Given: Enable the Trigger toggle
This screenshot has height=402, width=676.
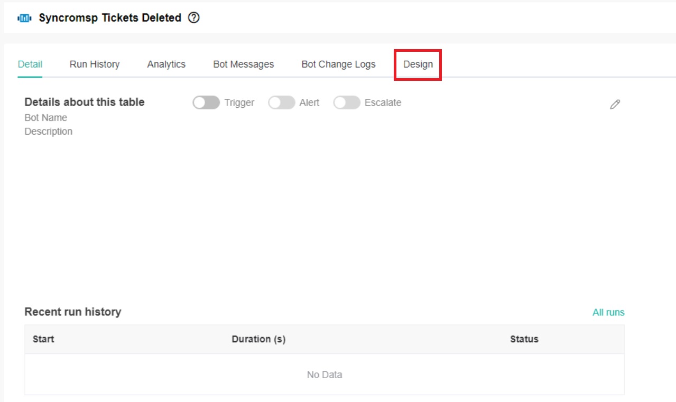Looking at the screenshot, I should (x=206, y=102).
